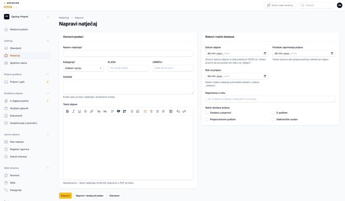Open Plan nabave in sidebar
This screenshot has width=345, height=201.
pos(26,142)
